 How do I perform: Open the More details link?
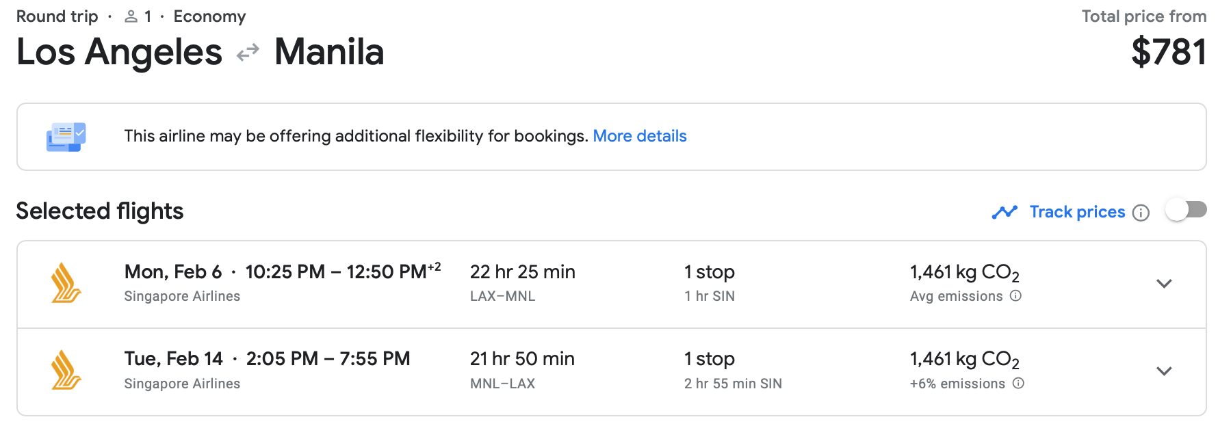(639, 136)
